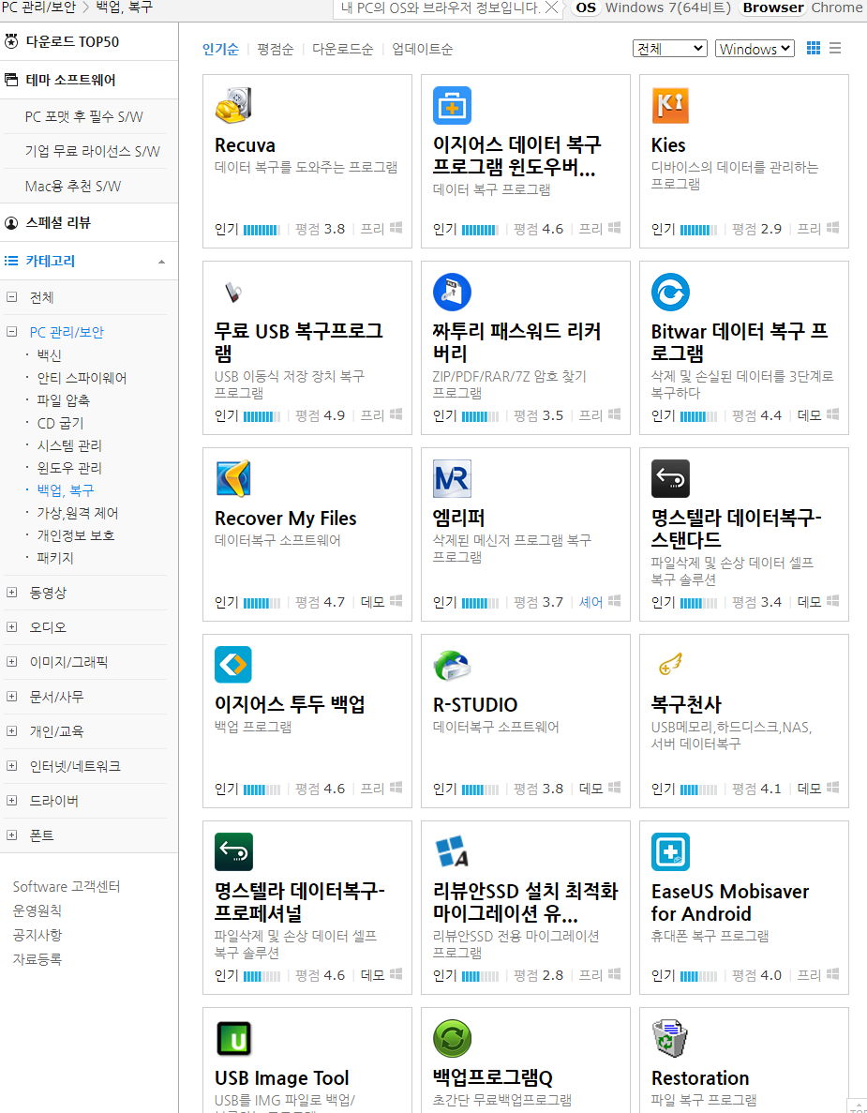Collapse the 카테고리 section arrow
This screenshot has height=1113, width=867.
coord(162,262)
